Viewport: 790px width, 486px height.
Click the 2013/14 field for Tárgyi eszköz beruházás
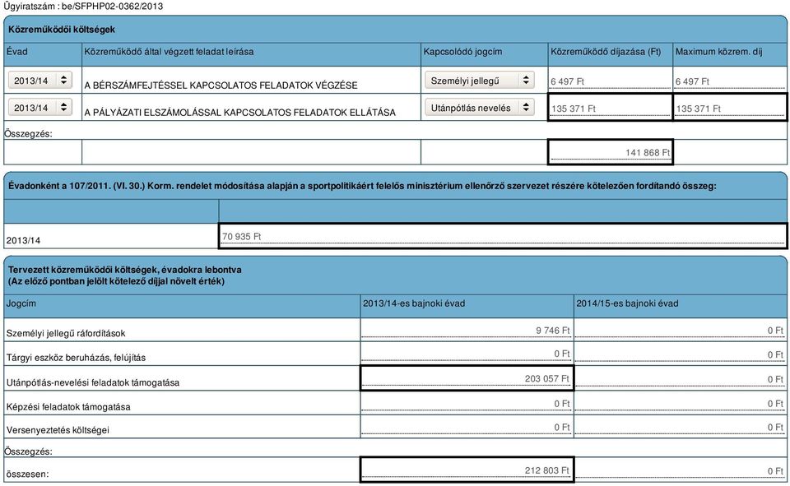[x=466, y=354]
